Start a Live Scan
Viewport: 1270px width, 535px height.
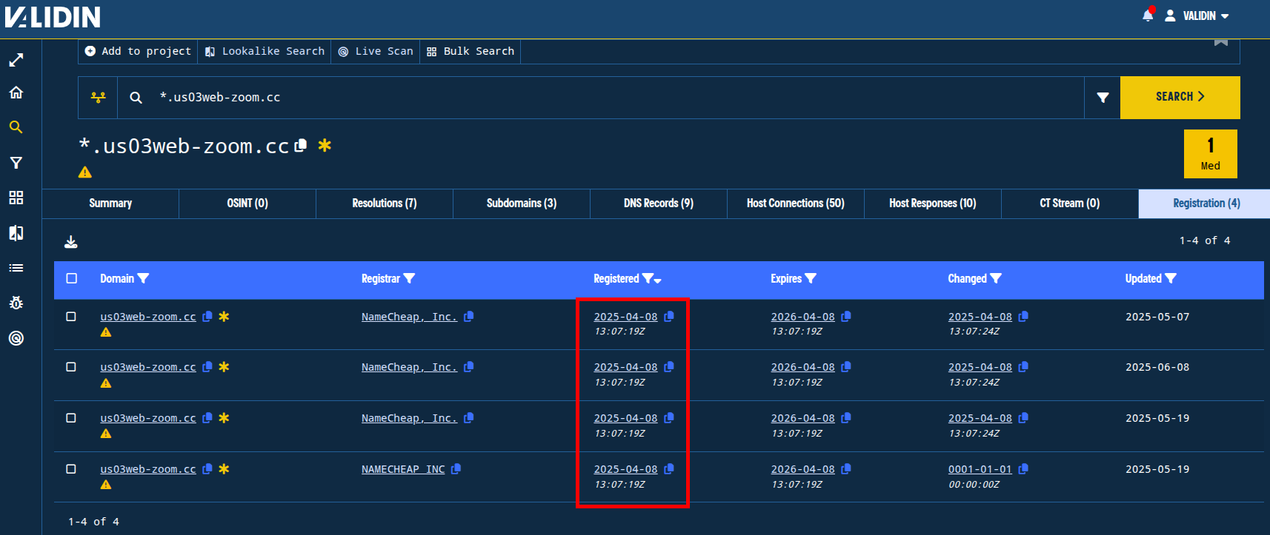coord(376,51)
